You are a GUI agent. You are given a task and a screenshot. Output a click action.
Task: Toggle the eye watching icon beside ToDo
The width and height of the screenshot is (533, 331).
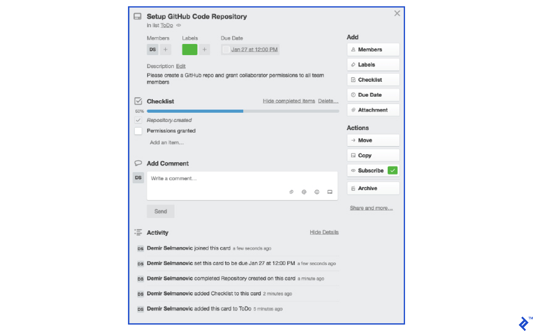click(178, 25)
